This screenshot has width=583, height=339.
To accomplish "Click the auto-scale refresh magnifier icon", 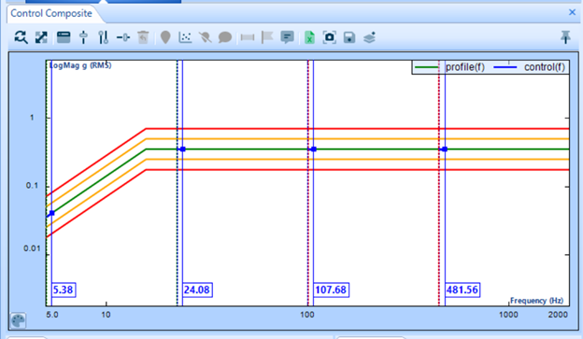I will click(x=21, y=37).
